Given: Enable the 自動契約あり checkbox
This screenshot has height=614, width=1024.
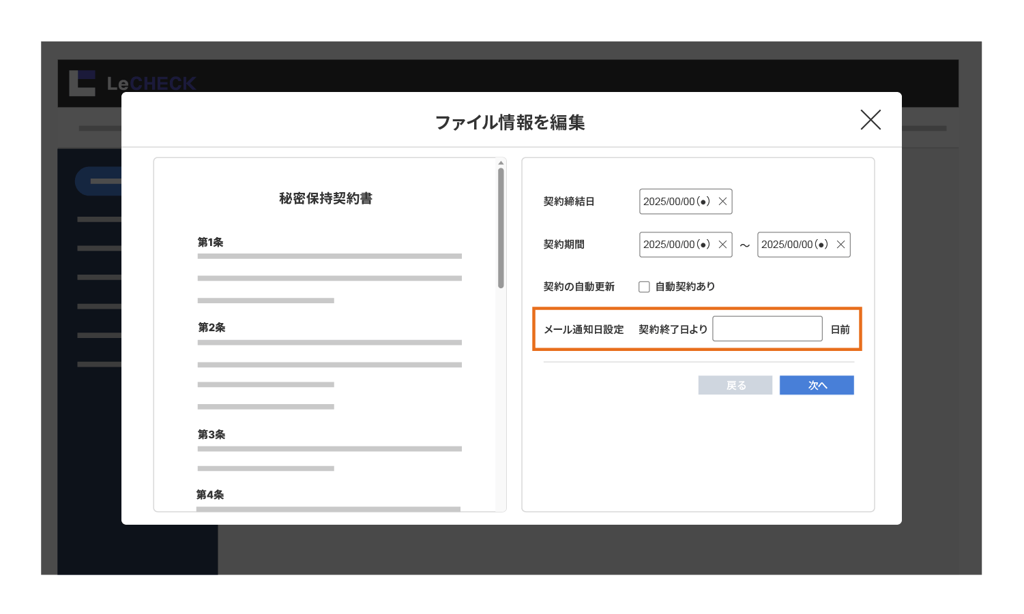Looking at the screenshot, I should point(644,286).
